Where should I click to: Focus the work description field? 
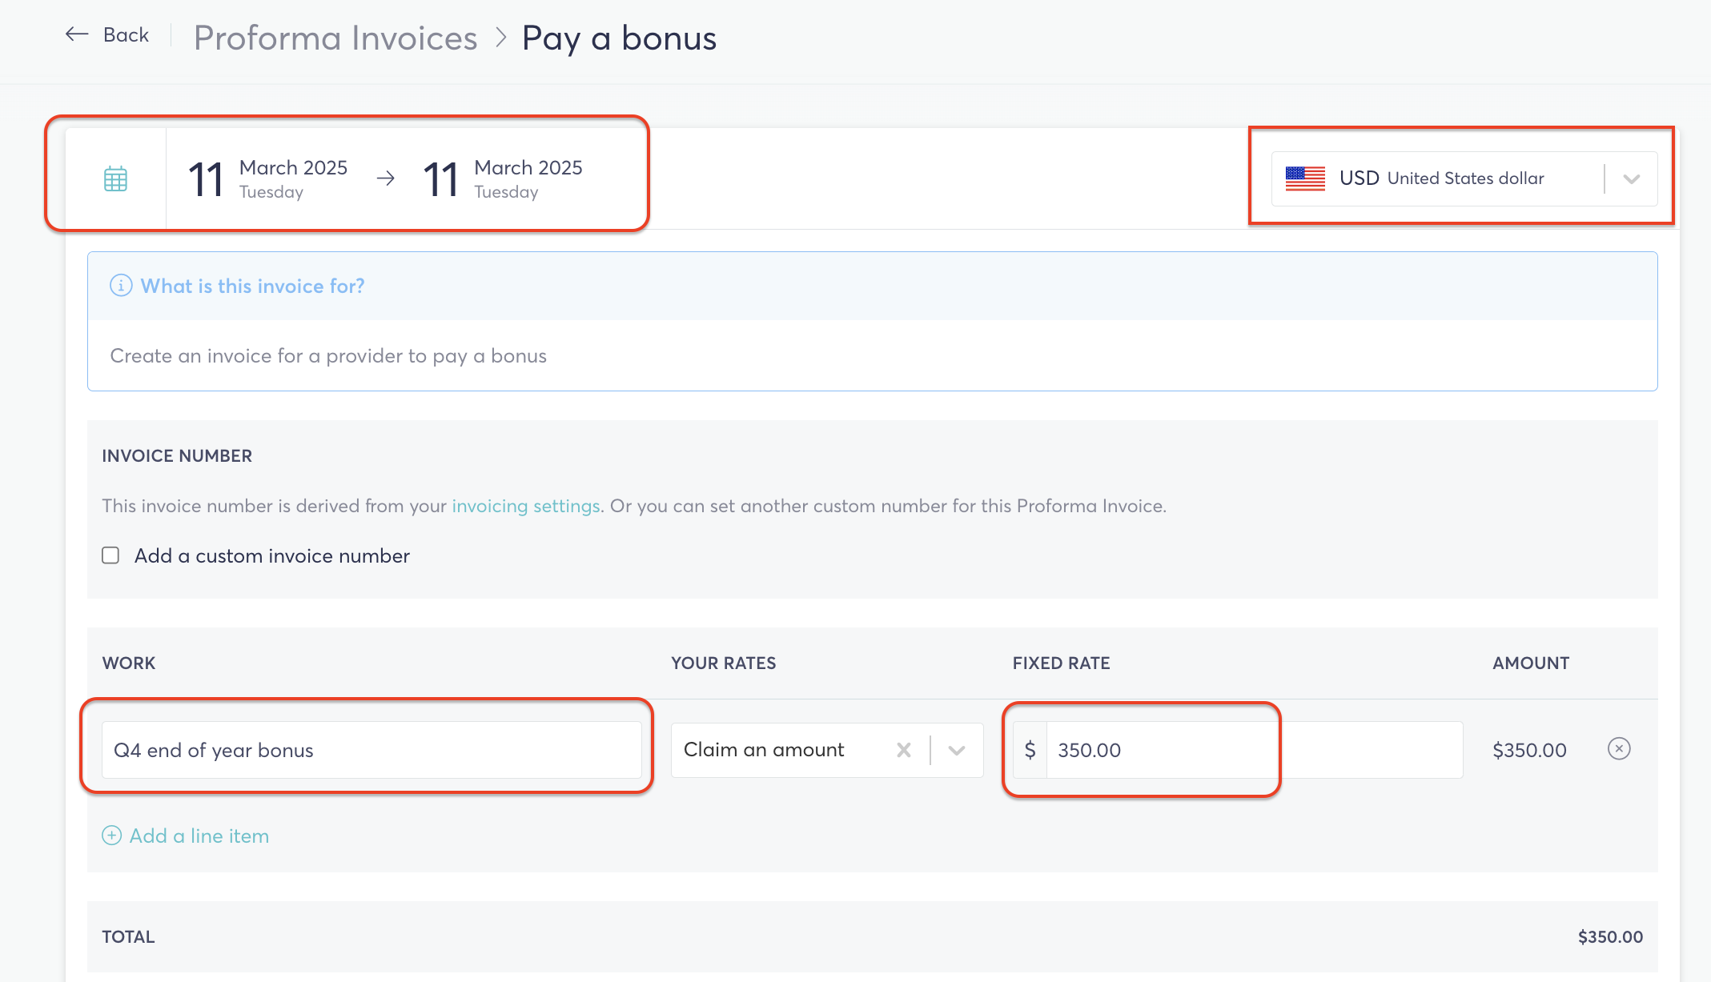(372, 750)
